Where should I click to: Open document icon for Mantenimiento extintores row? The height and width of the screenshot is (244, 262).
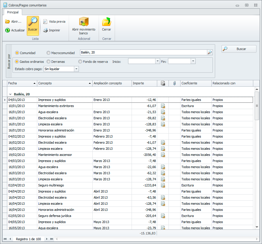click(163, 106)
